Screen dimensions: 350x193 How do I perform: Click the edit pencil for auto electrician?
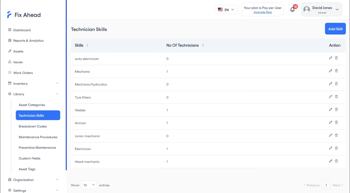click(330, 58)
